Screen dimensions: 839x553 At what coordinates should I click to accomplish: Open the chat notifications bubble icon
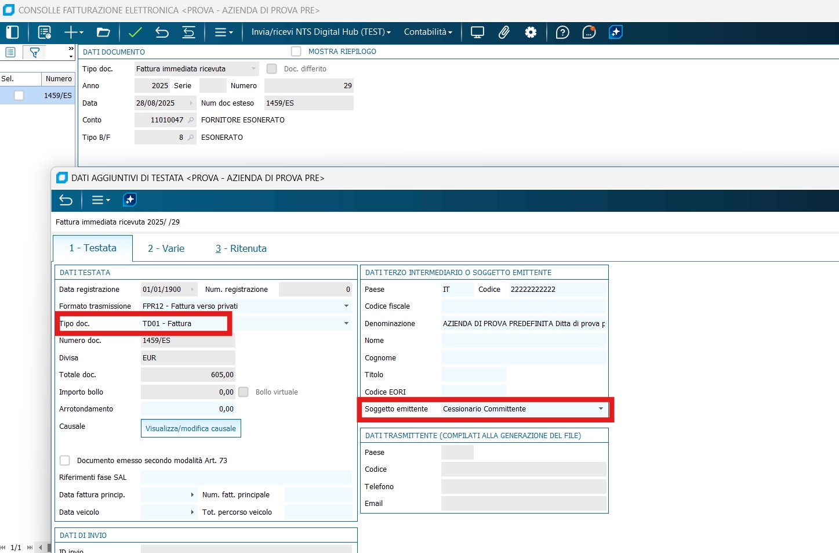coord(589,32)
